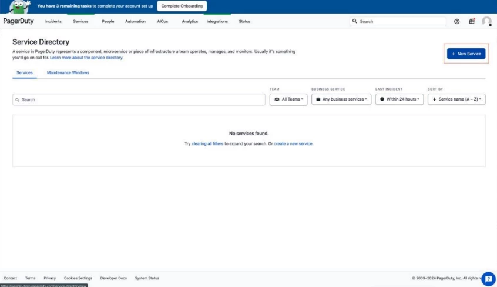Click the Complete Onboarding button
Image resolution: width=497 pixels, height=287 pixels.
[182, 6]
